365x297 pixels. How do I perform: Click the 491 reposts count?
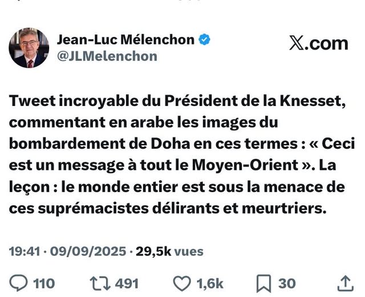click(128, 283)
